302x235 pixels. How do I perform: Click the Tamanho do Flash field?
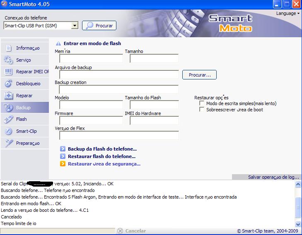click(154, 105)
